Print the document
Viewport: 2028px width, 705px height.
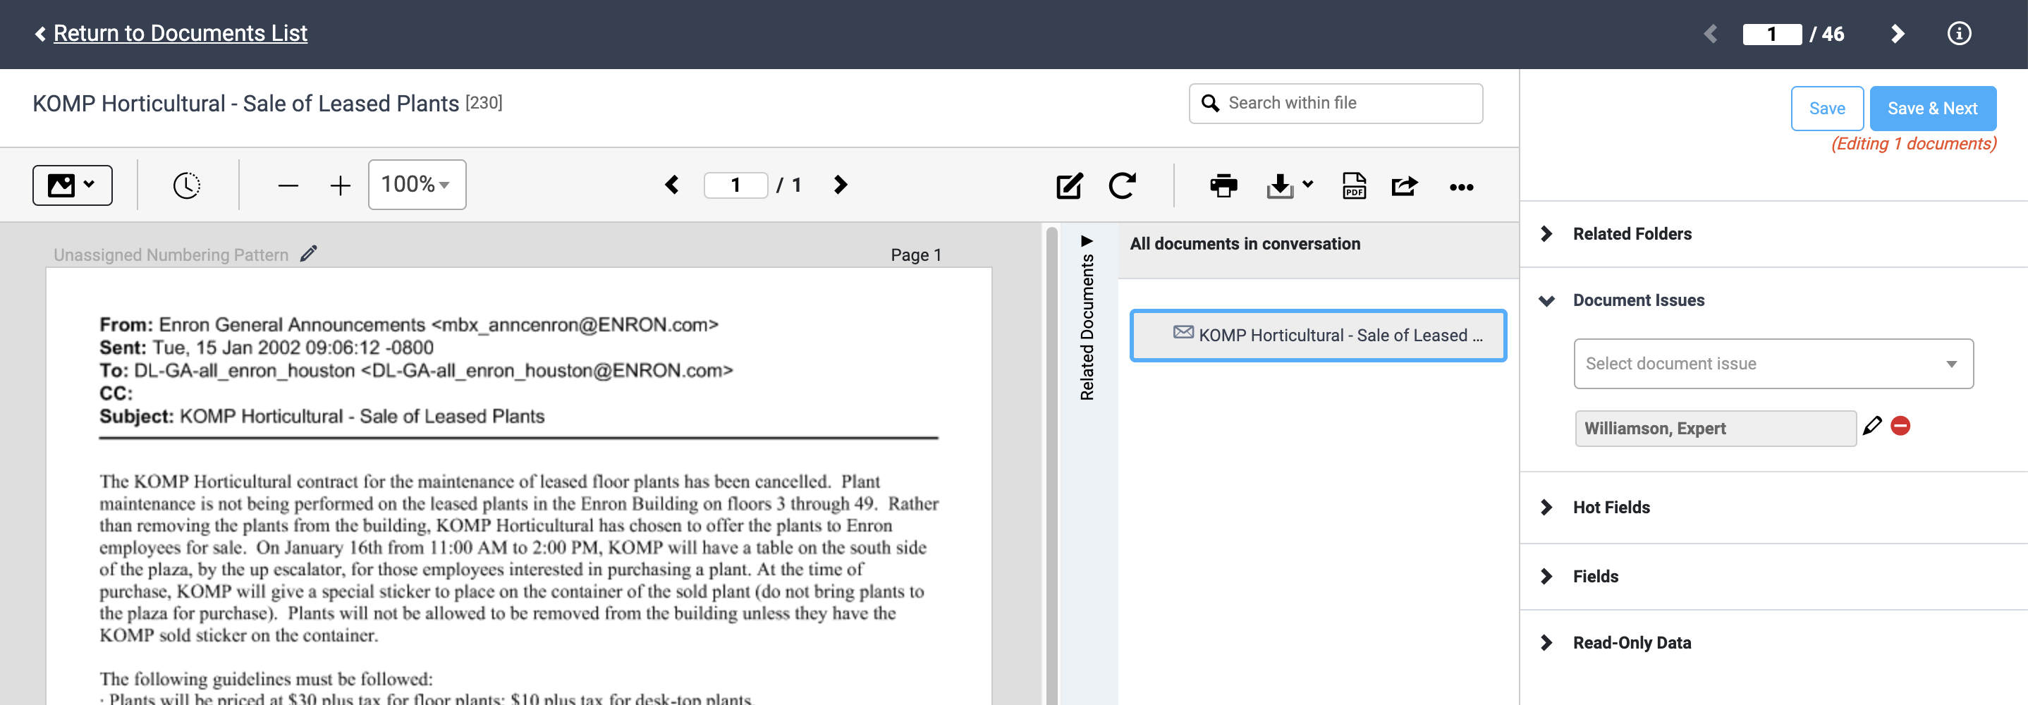point(1223,185)
